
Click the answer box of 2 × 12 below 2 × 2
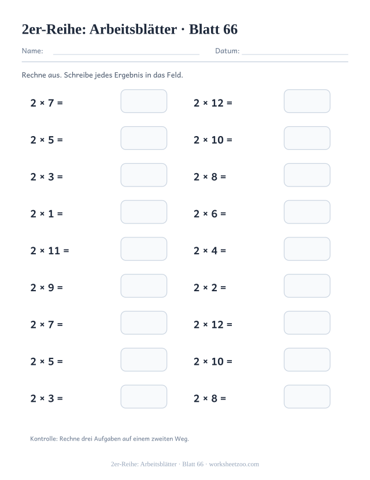click(307, 323)
